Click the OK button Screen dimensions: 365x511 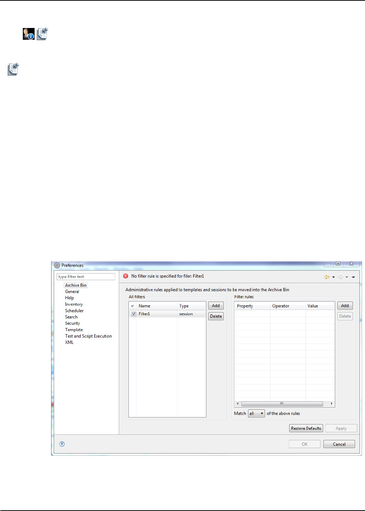305,444
